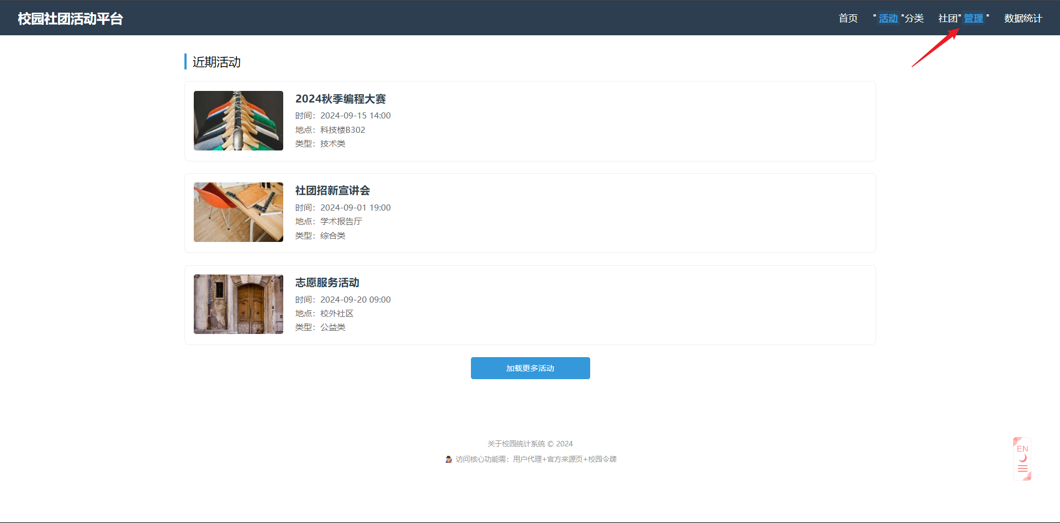The image size is (1060, 523).
Task: Click the 校园社团活动平台 site title
Action: coord(70,19)
